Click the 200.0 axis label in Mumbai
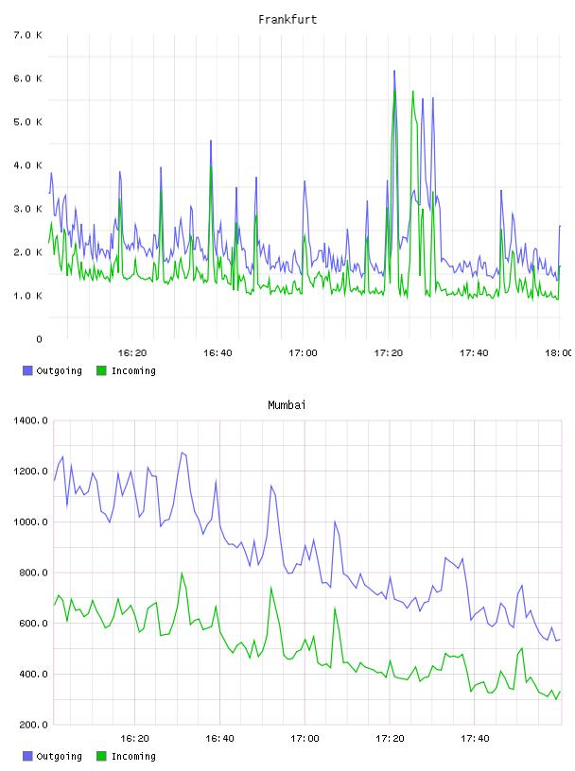575x771 pixels. point(33,725)
